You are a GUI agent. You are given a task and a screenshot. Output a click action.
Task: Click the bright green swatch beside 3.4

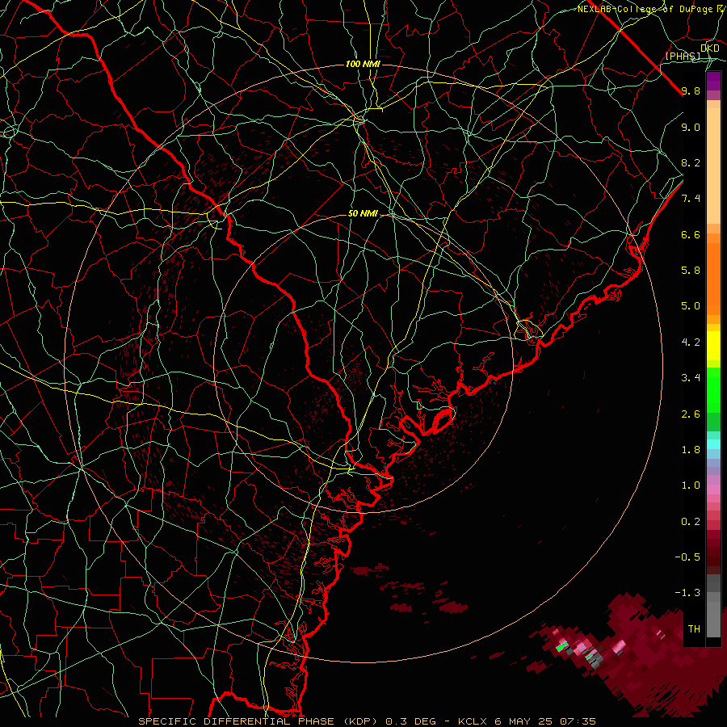(x=713, y=389)
